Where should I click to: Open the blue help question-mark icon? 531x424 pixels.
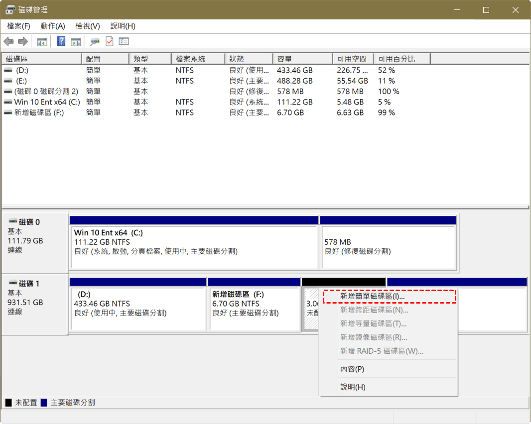[x=61, y=42]
